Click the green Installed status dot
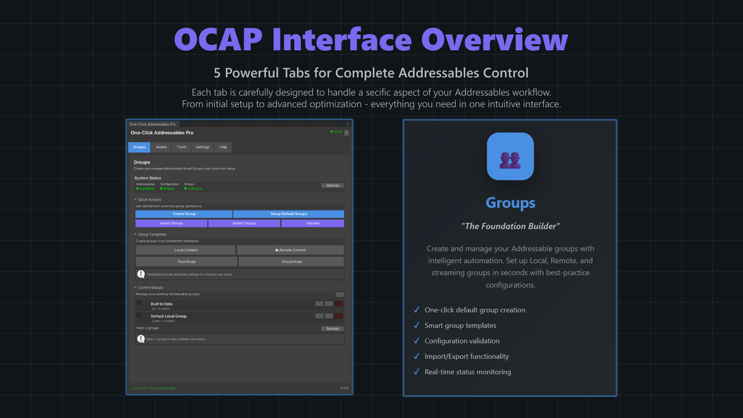This screenshot has height=418, width=743. pos(138,188)
